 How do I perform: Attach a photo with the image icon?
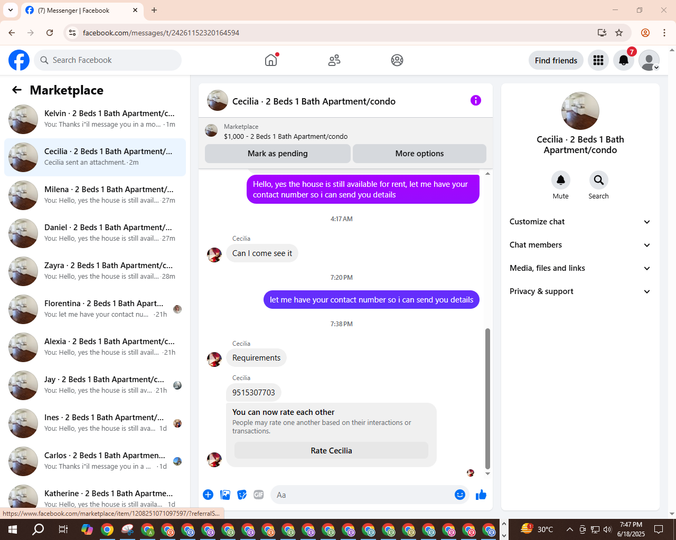coord(226,495)
